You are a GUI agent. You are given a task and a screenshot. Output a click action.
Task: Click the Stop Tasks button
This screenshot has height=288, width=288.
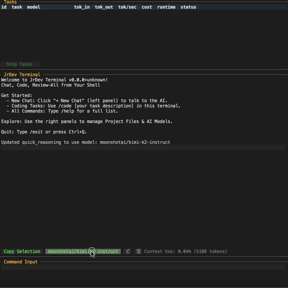20,64
